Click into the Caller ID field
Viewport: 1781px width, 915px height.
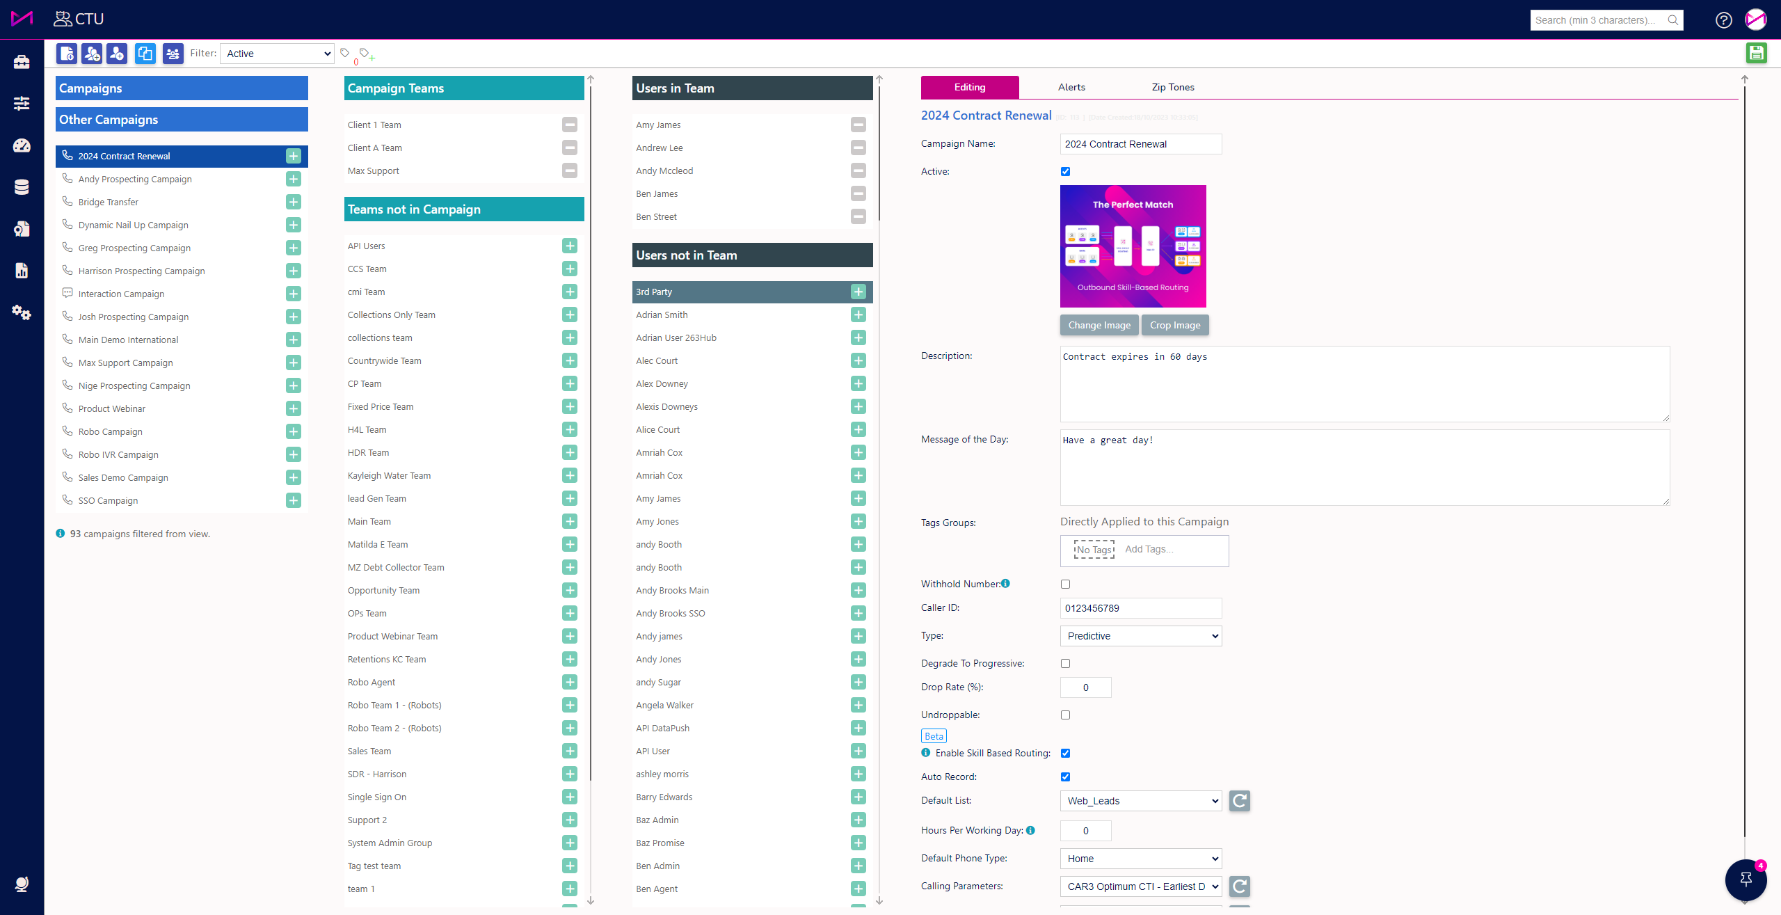pos(1140,608)
